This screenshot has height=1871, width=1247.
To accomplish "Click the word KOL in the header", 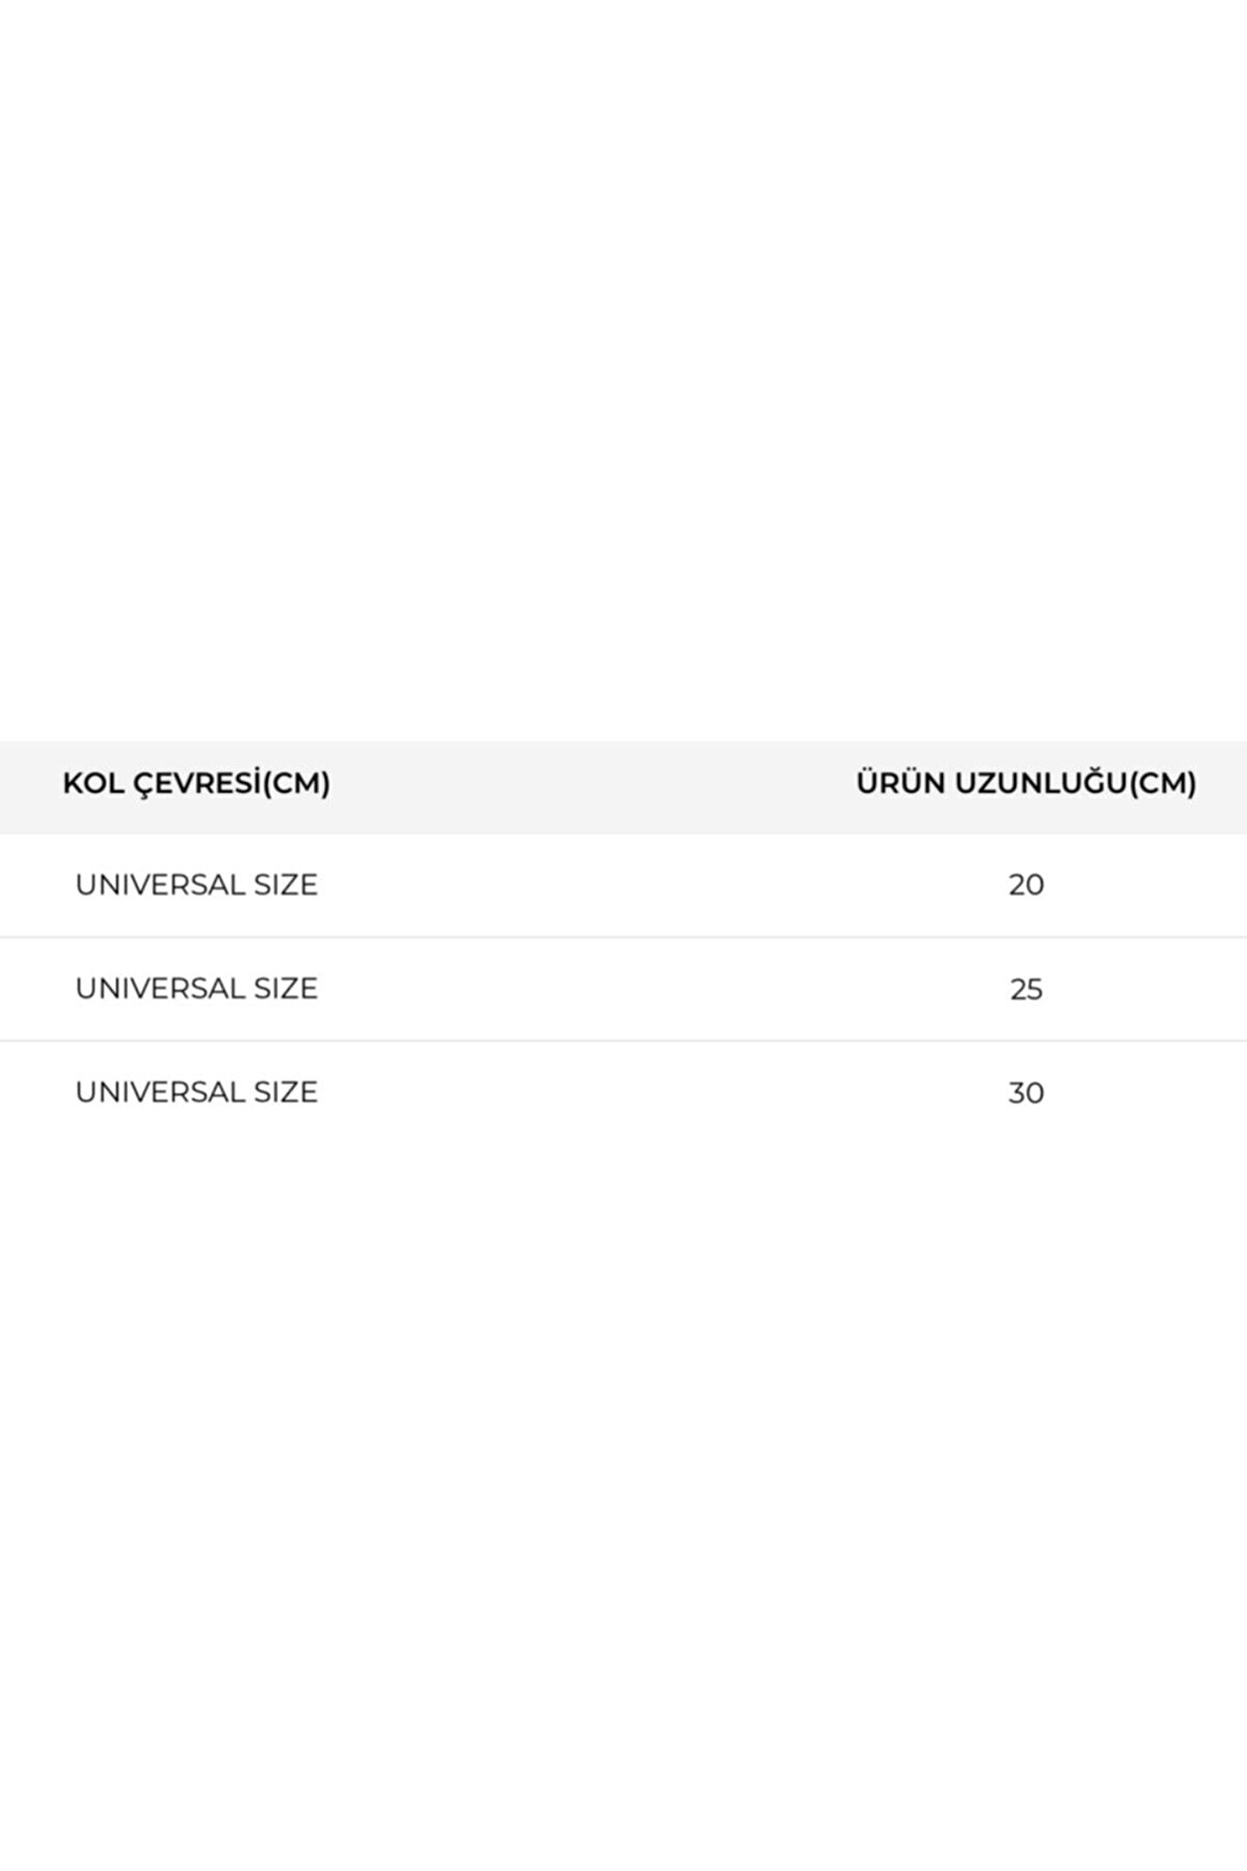I will pos(93,784).
